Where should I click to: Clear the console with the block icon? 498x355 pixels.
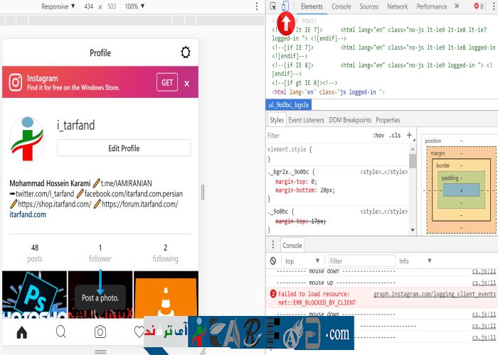[274, 261]
